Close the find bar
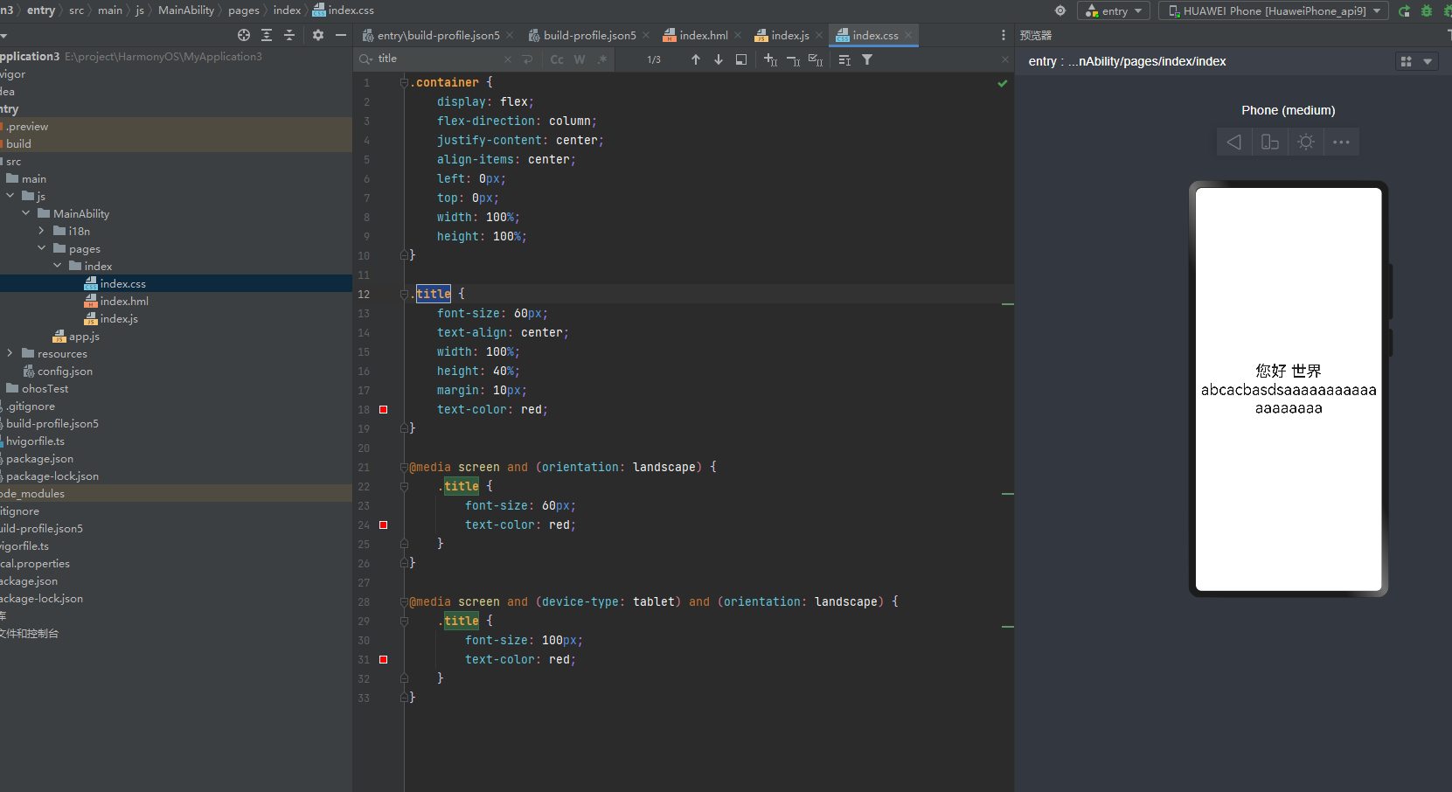1452x792 pixels. coord(1004,59)
